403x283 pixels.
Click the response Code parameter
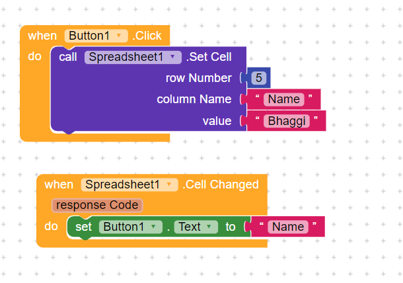(x=97, y=205)
